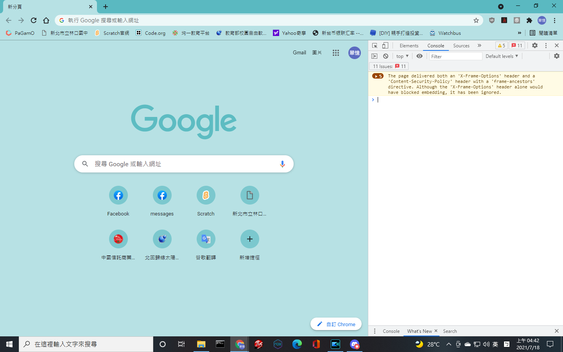563x352 pixels.
Task: Click the add shortcut plus tile
Action: [249, 245]
